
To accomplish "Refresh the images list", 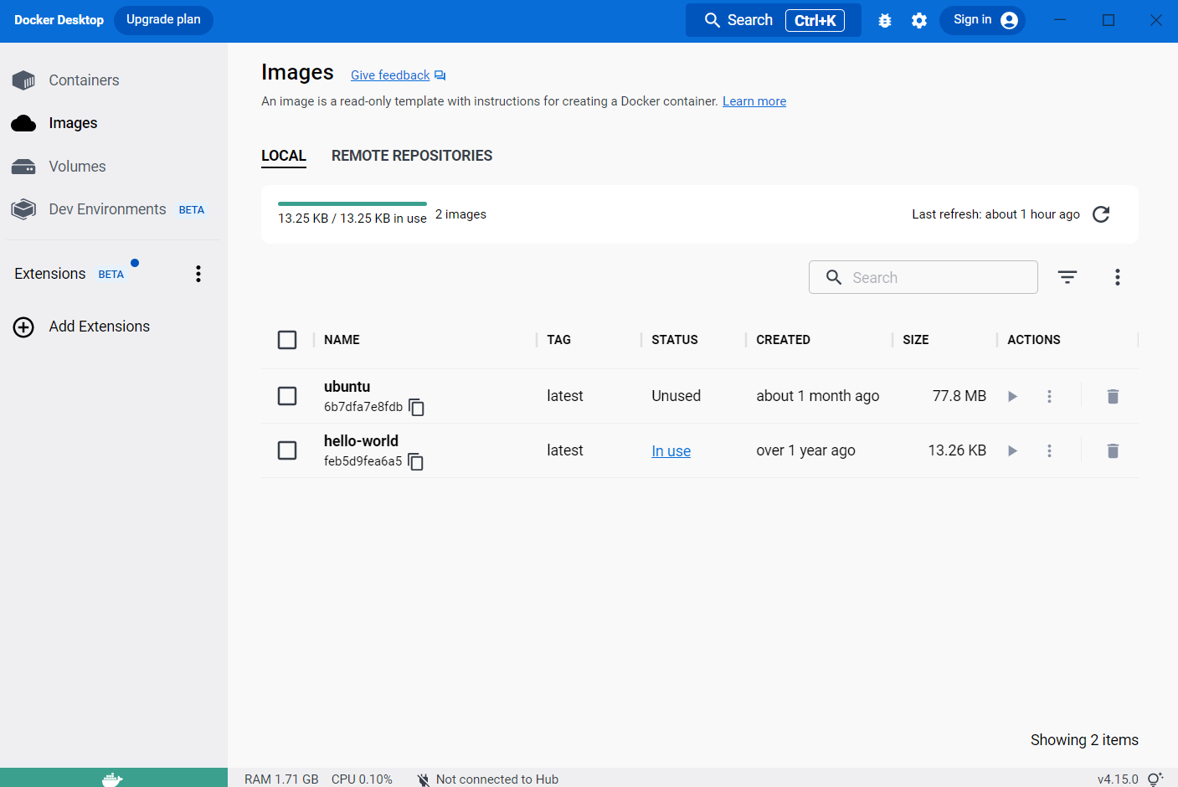I will coord(1101,214).
